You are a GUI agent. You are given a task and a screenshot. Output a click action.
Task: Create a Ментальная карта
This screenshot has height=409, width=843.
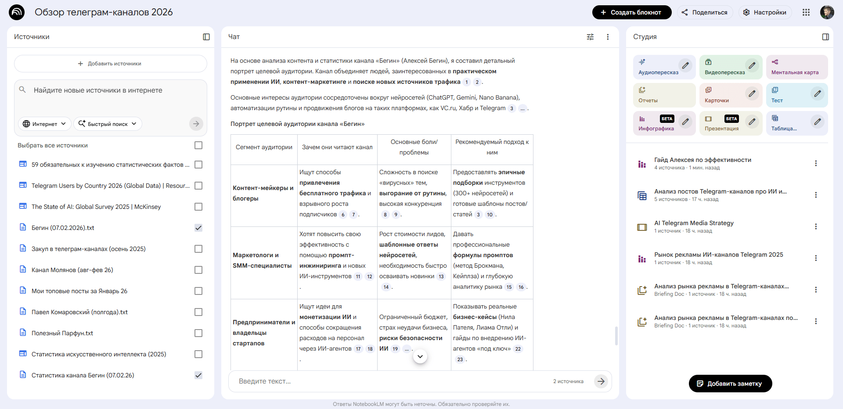point(796,67)
